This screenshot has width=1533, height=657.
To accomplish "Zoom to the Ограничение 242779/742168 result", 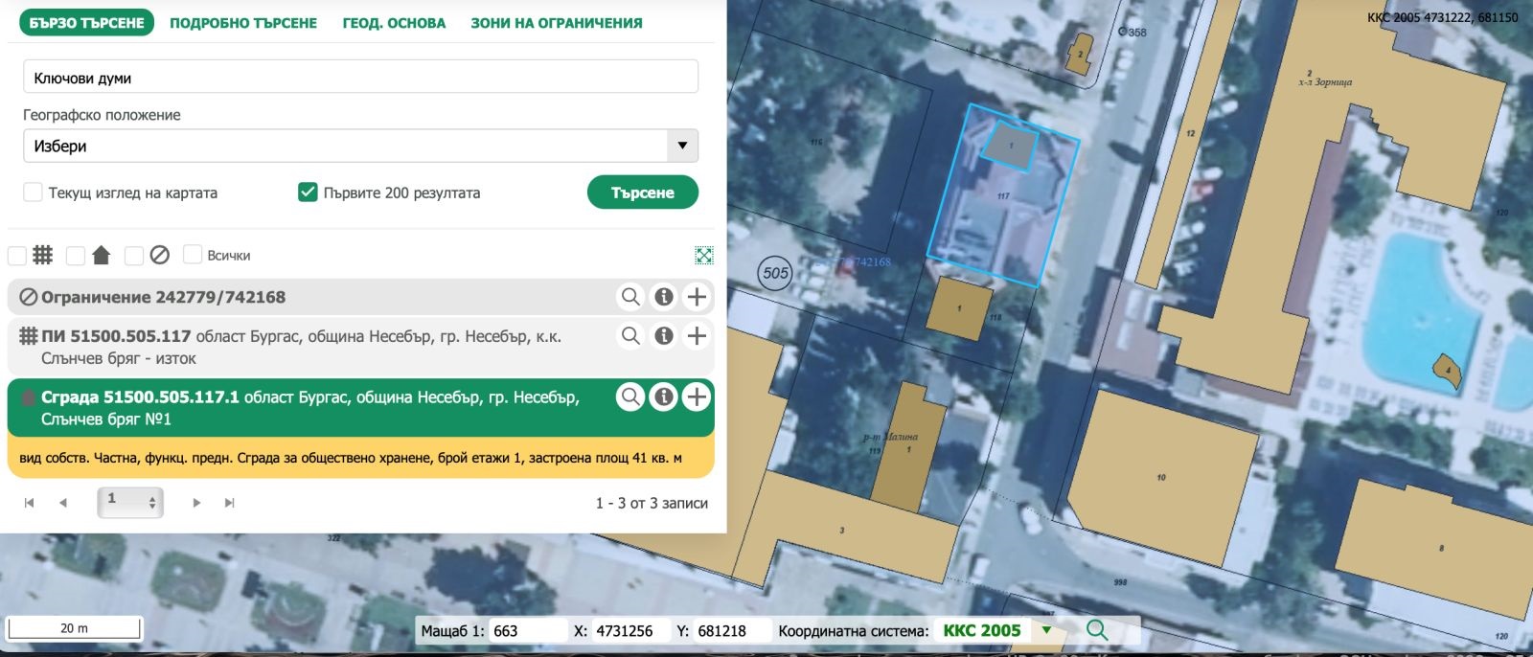I will [630, 297].
